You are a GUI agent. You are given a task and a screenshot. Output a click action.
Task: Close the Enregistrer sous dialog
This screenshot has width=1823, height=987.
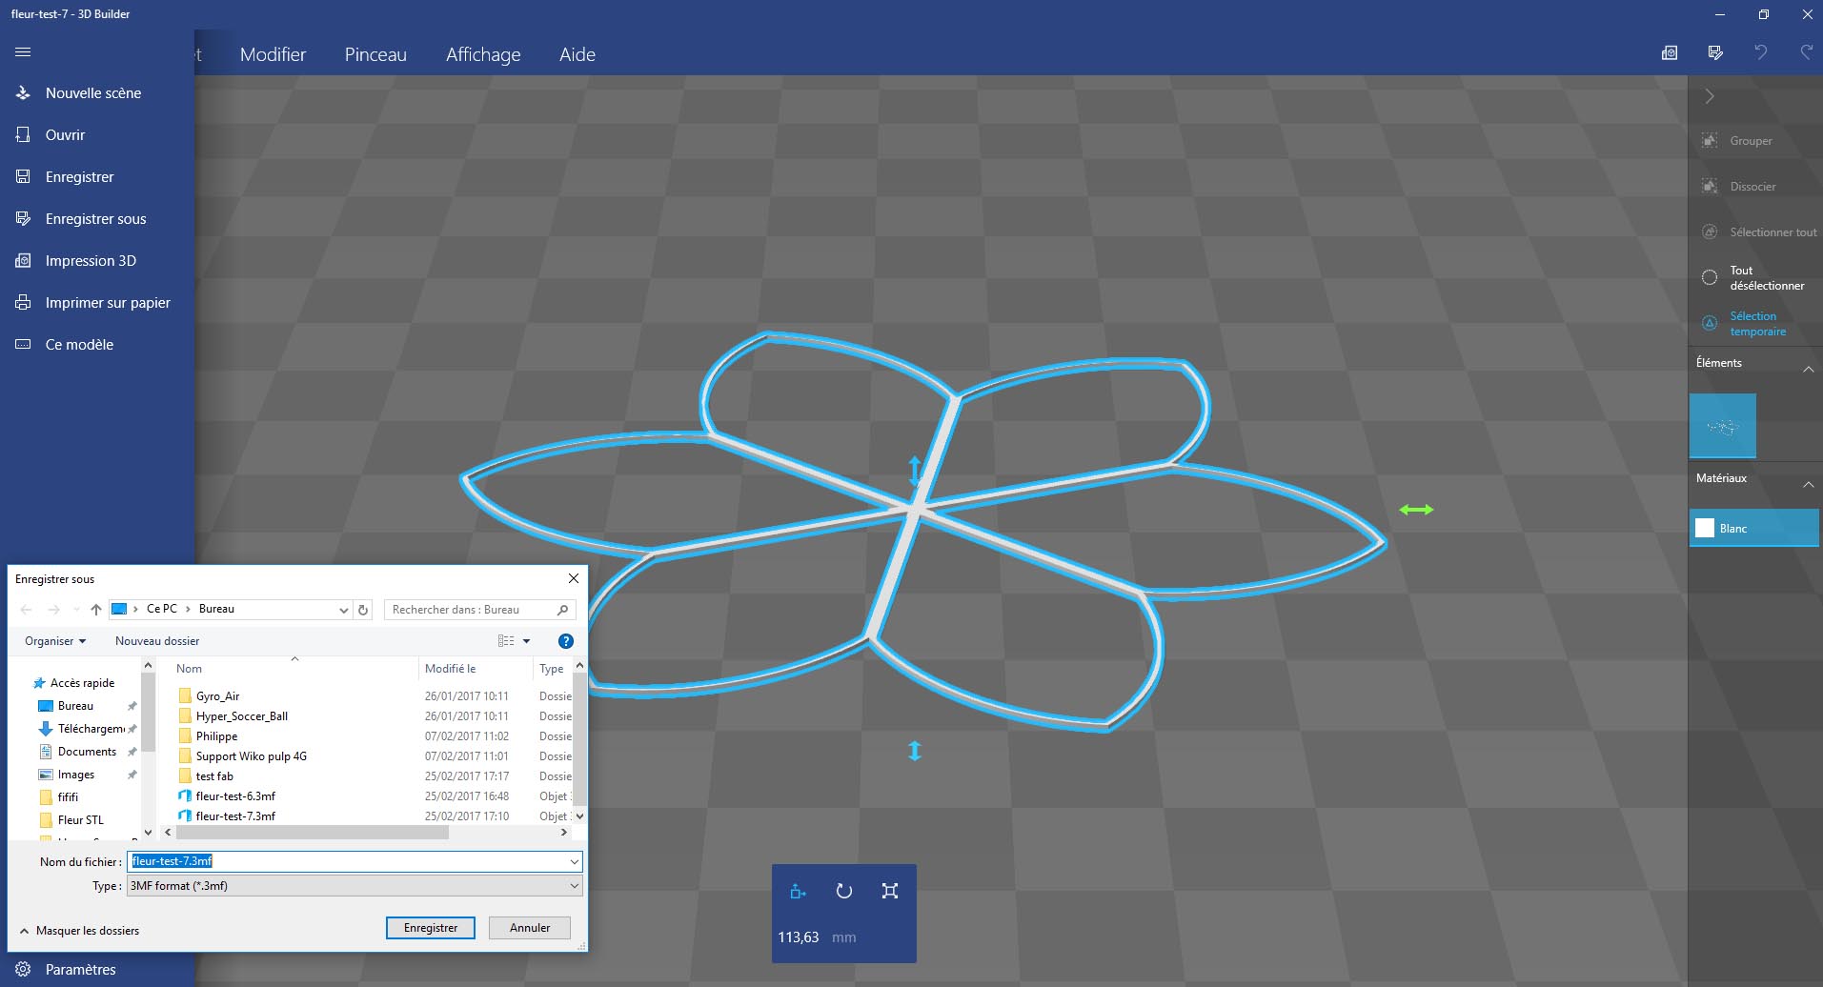click(x=574, y=578)
